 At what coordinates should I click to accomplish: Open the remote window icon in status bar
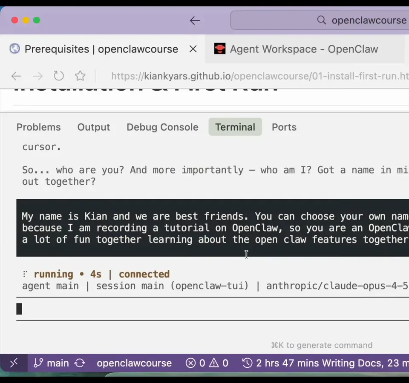14,363
